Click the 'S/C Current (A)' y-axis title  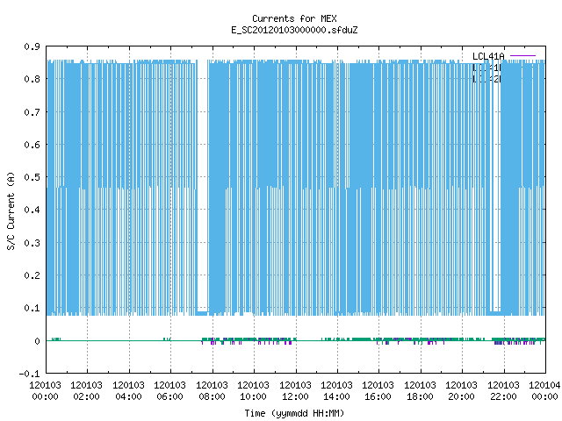[x=11, y=210]
